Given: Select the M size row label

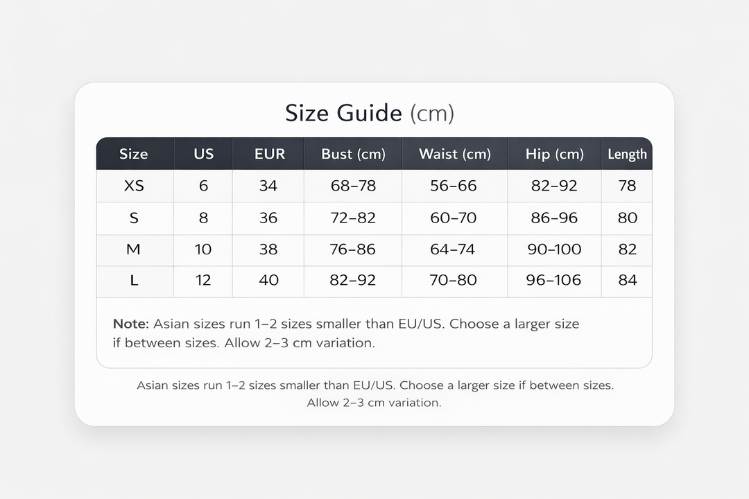Looking at the screenshot, I should (x=134, y=249).
